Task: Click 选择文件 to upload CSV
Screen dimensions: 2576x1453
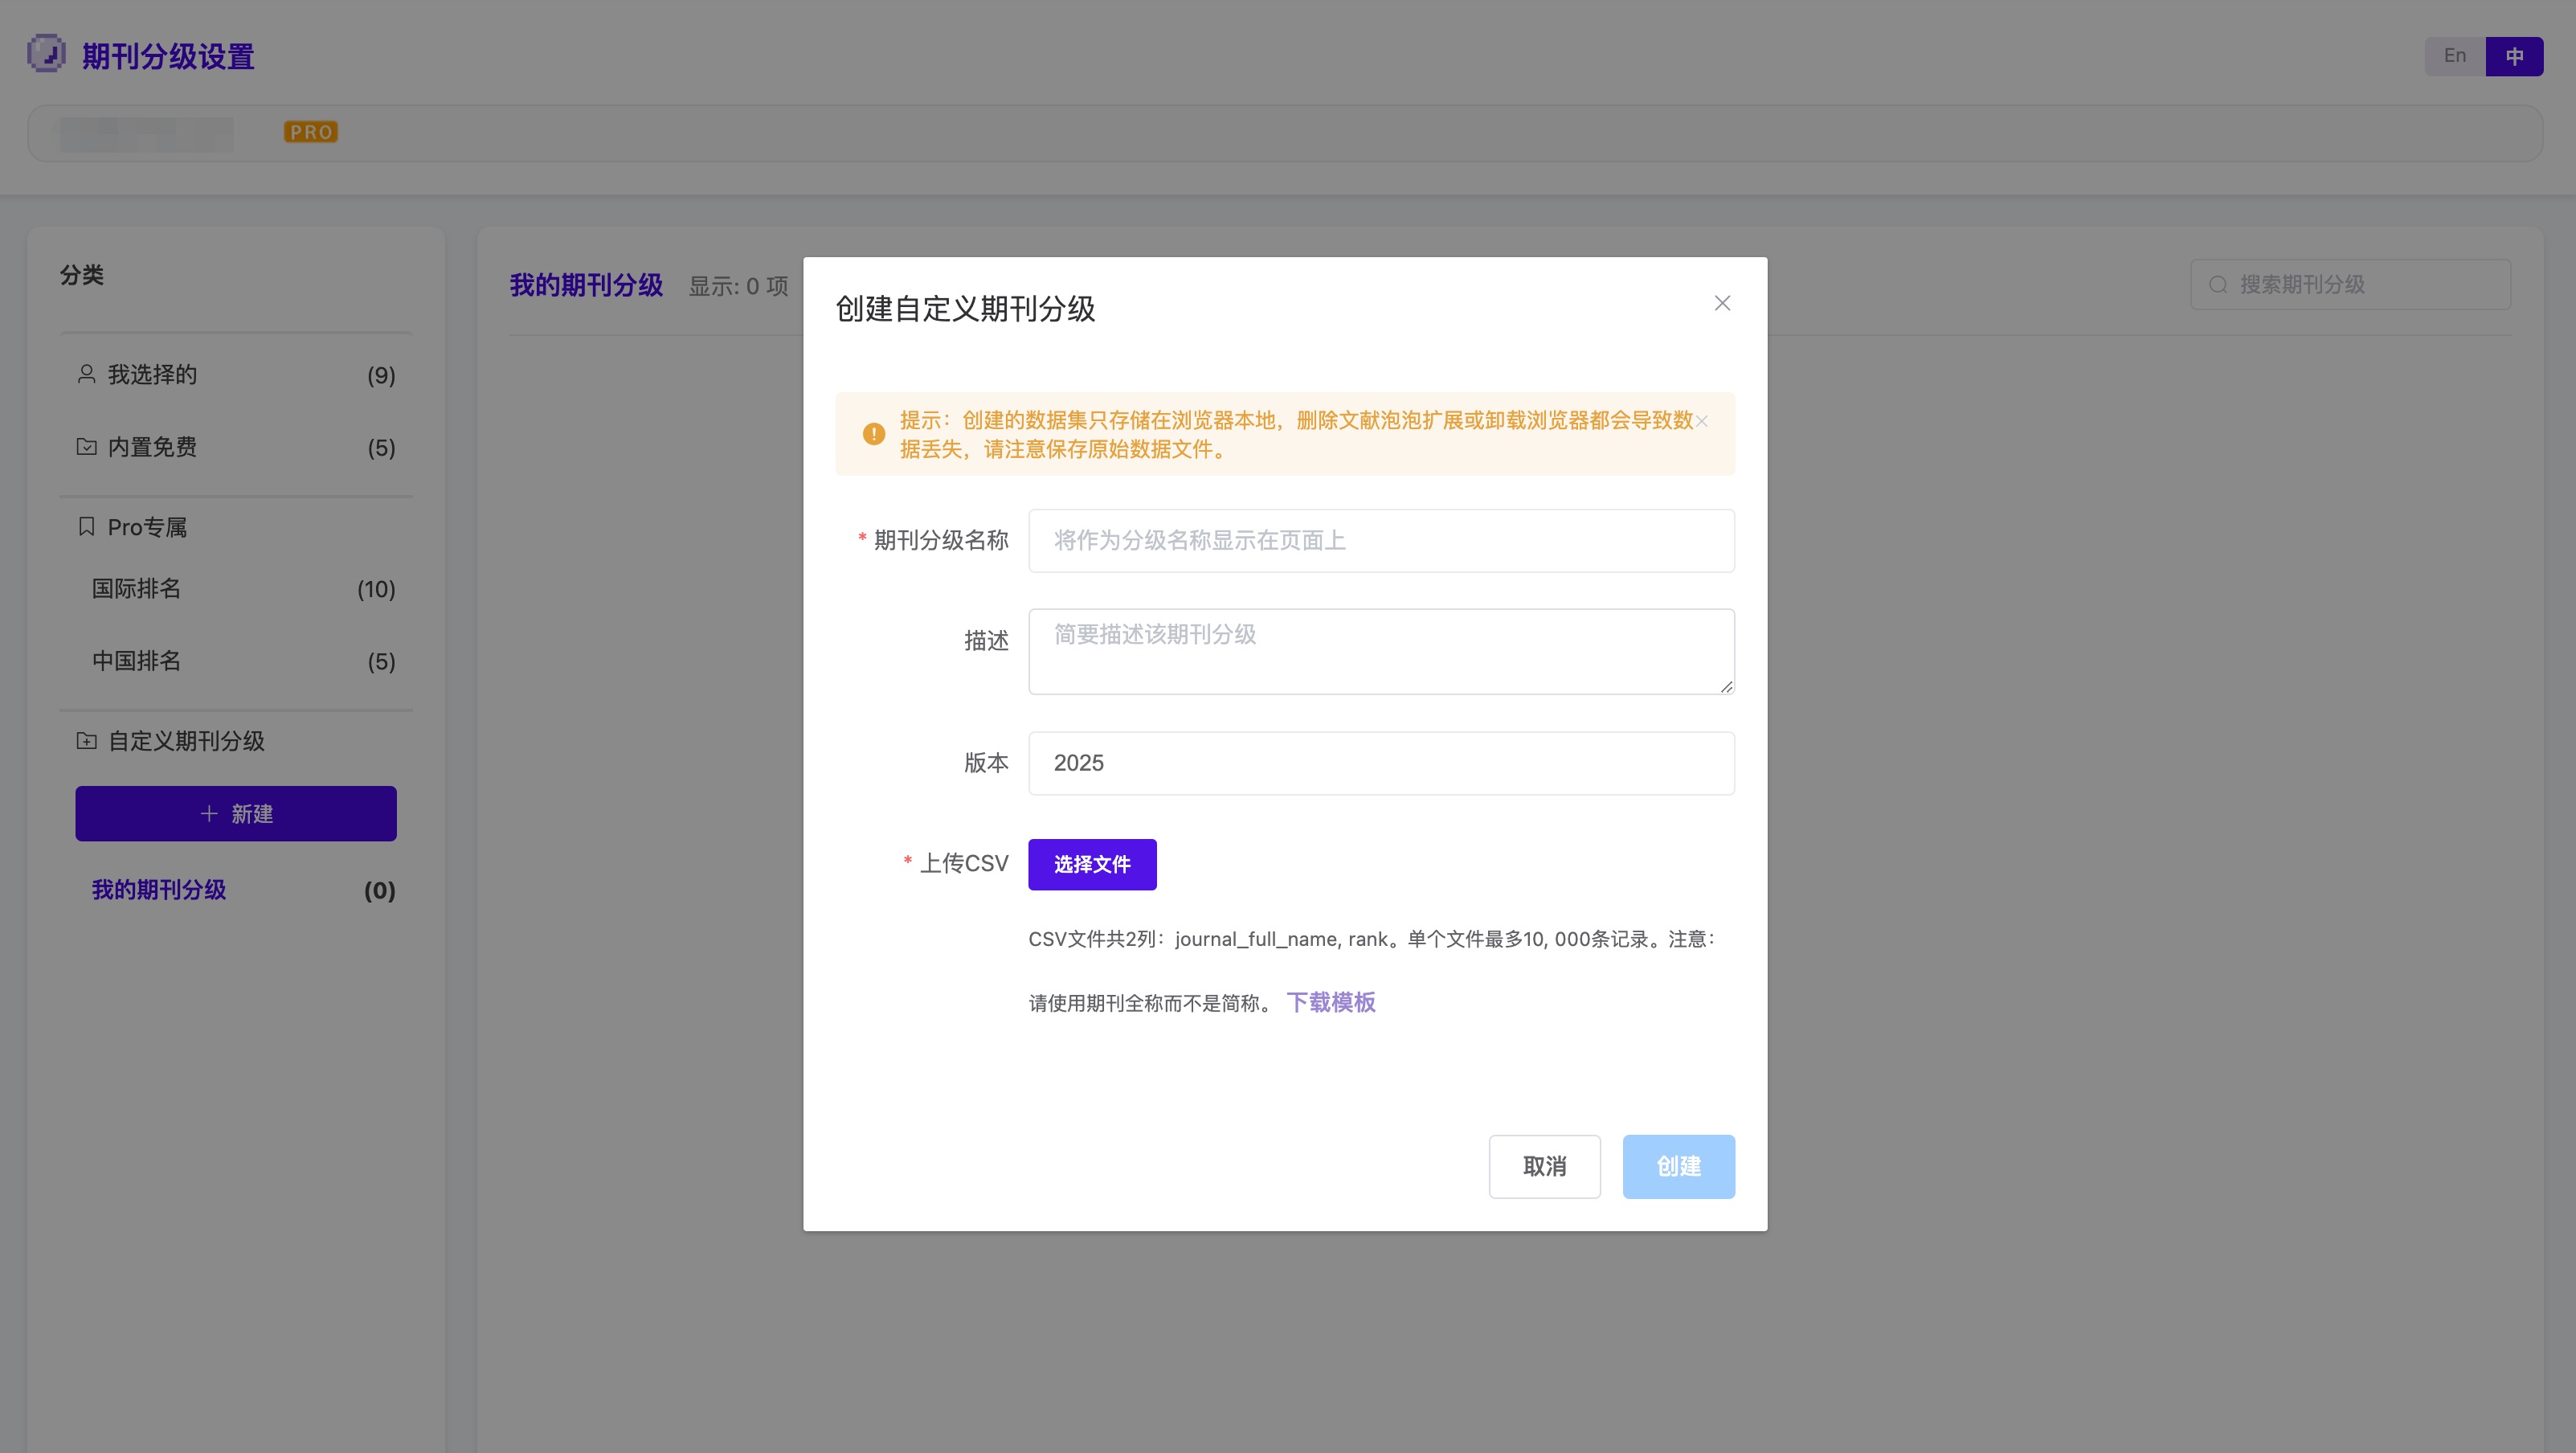Action: point(1091,864)
